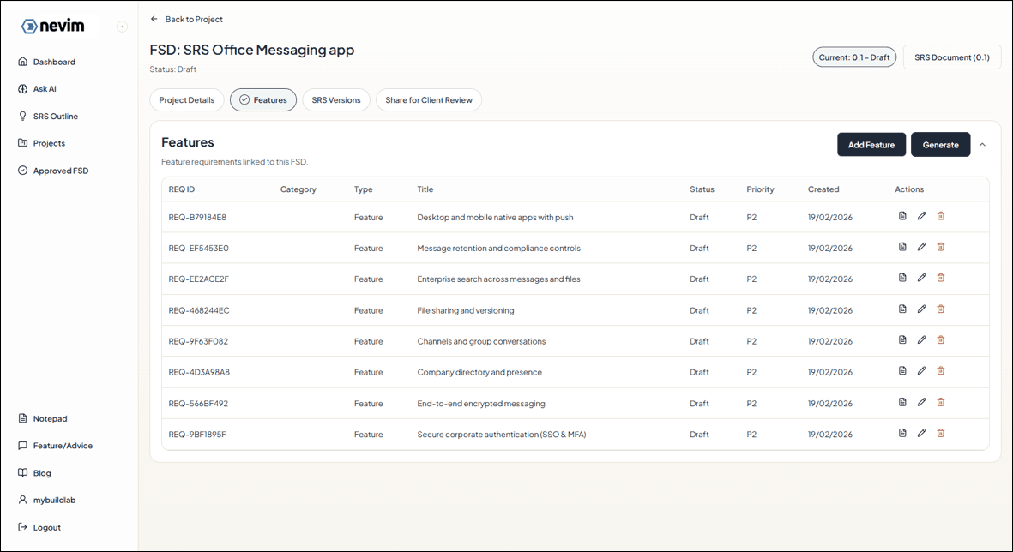This screenshot has height=552, width=1013.
Task: Collapse the sidebar using the toggle near the logo
Action: [122, 26]
